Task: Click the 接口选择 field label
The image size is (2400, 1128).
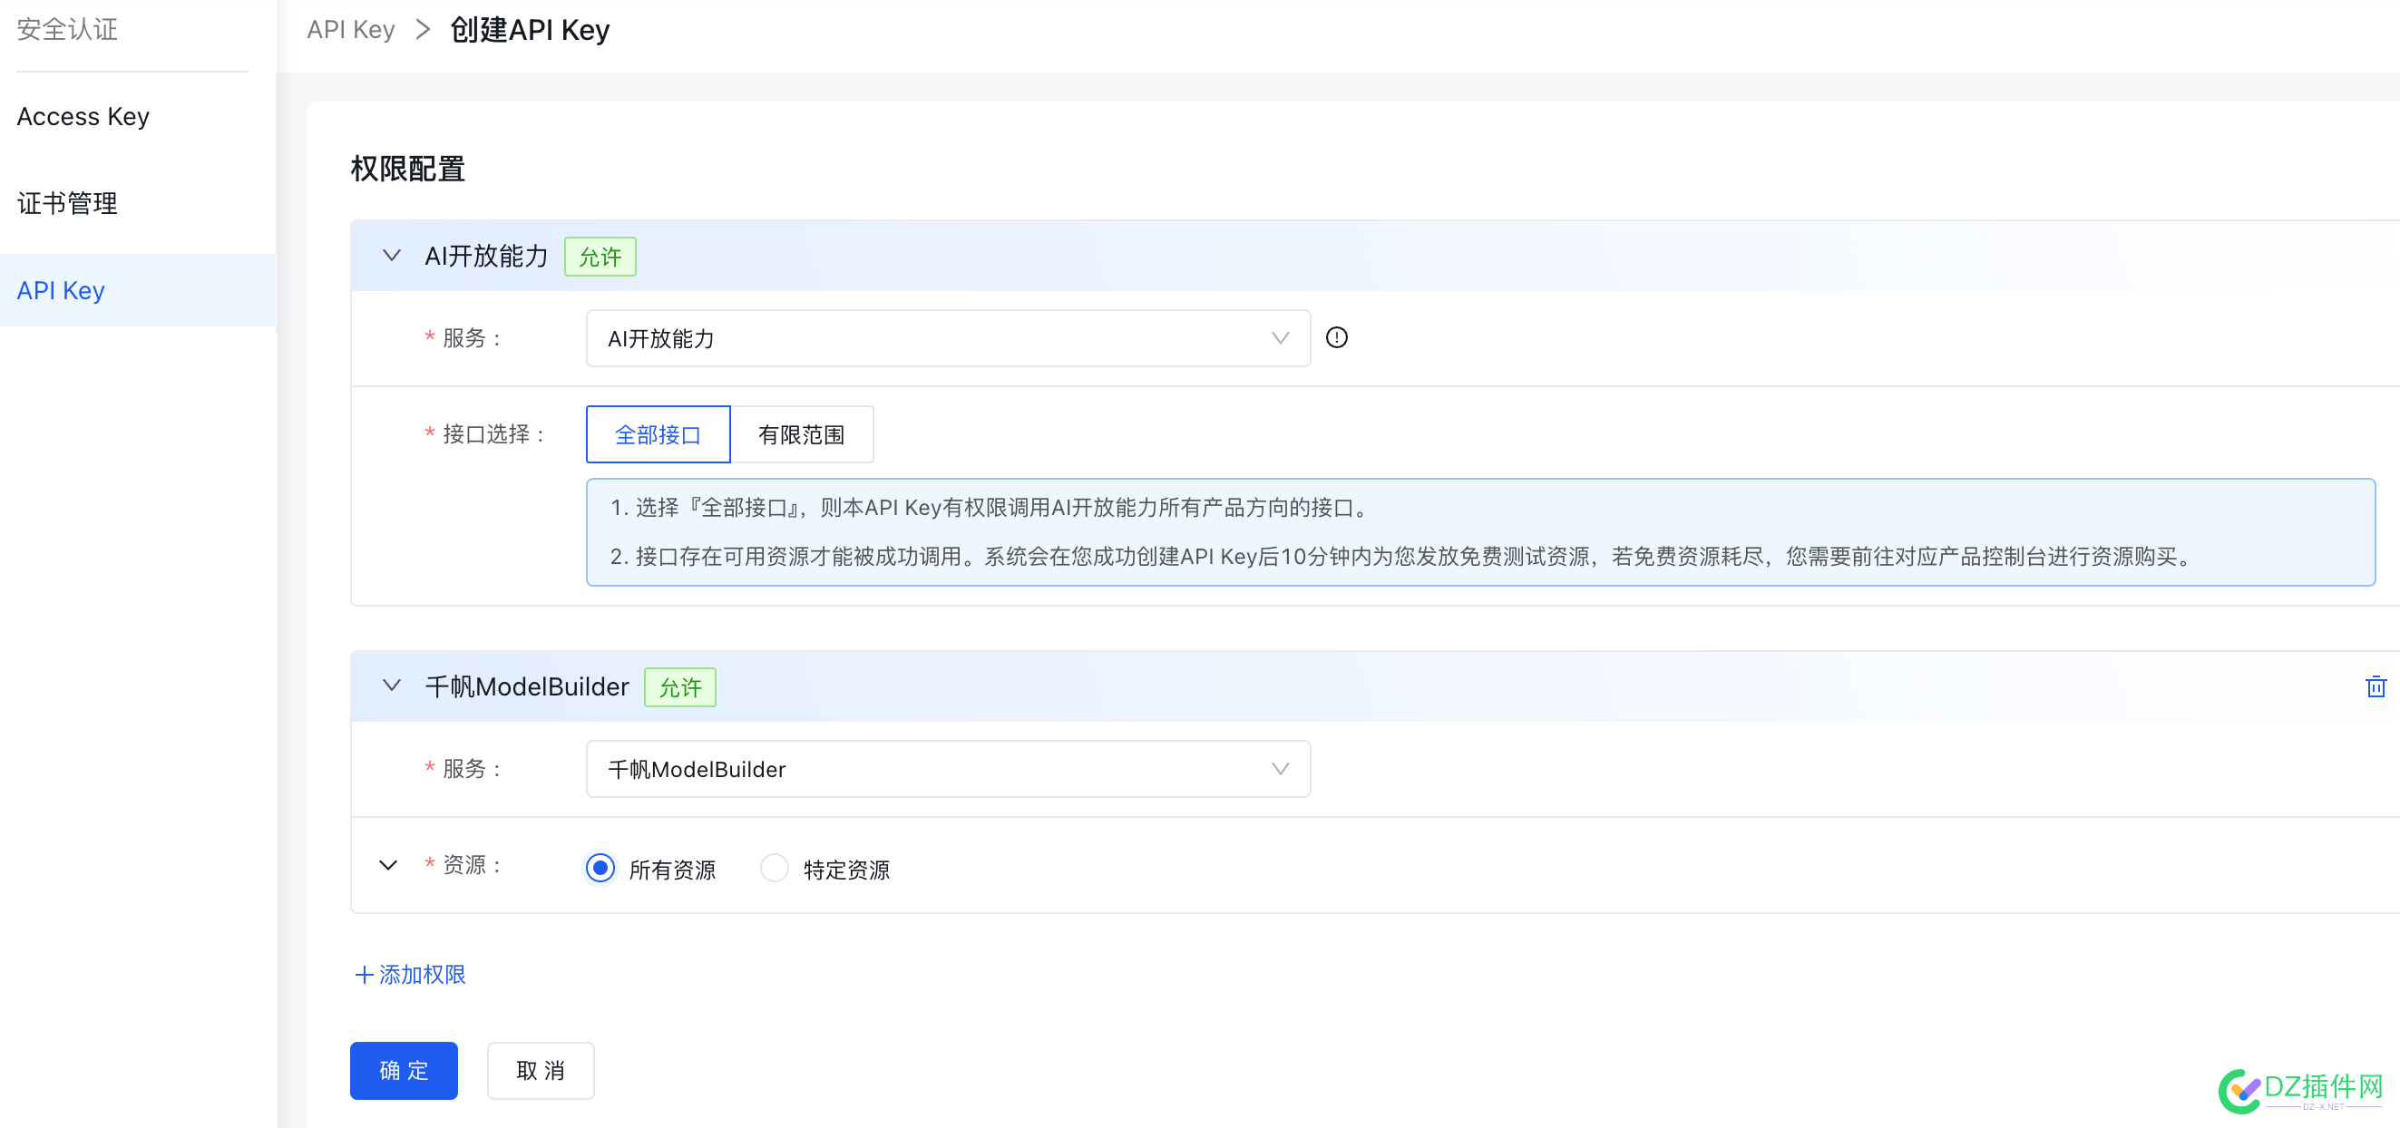Action: pos(485,434)
